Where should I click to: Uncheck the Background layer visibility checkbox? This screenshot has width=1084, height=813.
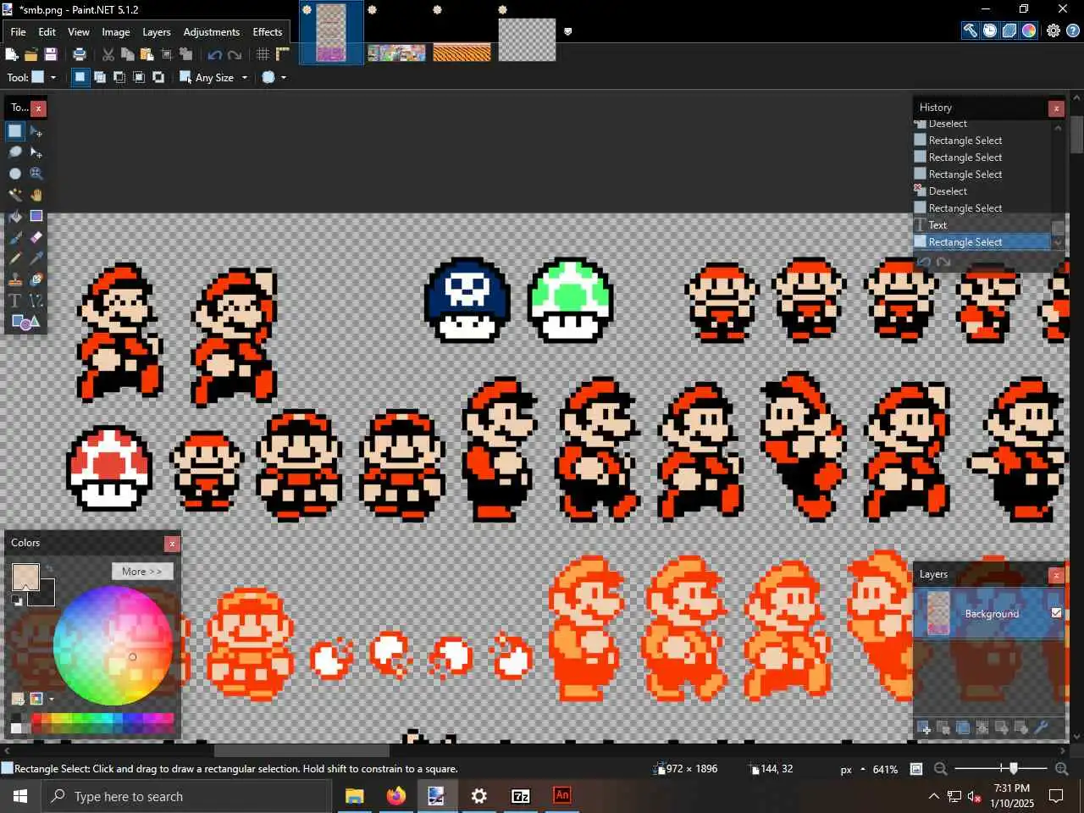coord(1056,612)
